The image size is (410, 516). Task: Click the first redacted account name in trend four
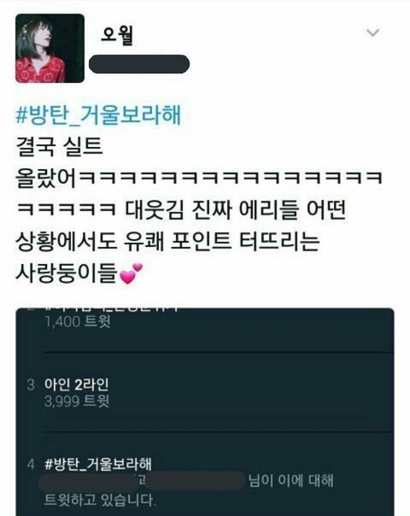[x=89, y=483]
